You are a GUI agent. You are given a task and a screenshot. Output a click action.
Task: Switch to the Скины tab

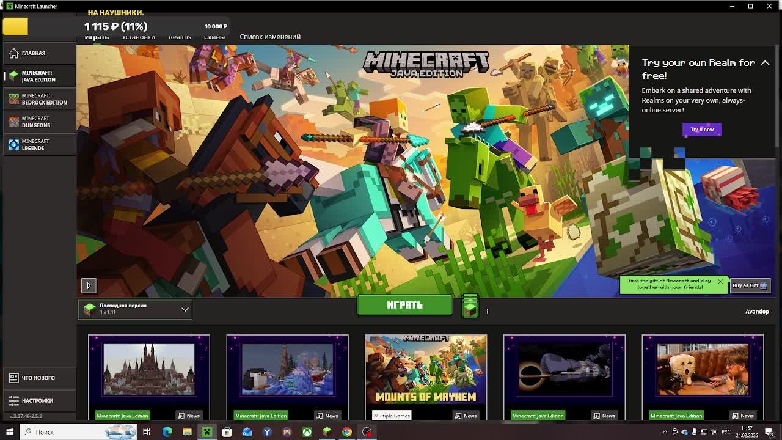point(214,37)
